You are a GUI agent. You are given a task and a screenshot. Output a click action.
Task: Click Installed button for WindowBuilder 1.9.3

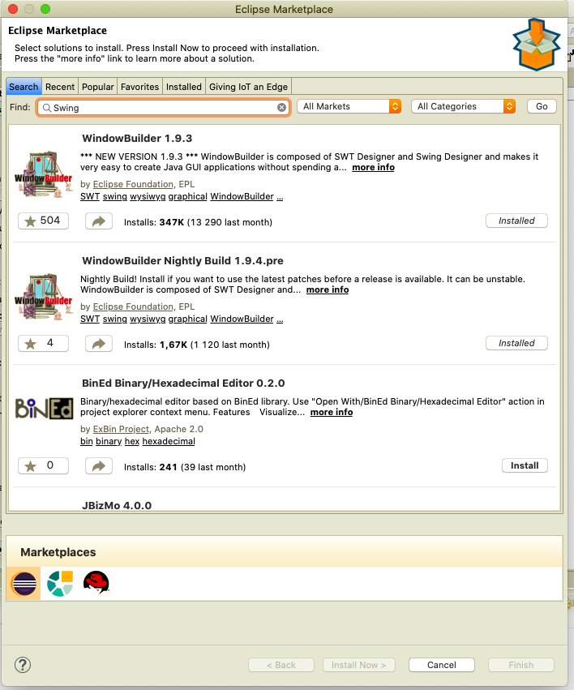(516, 221)
